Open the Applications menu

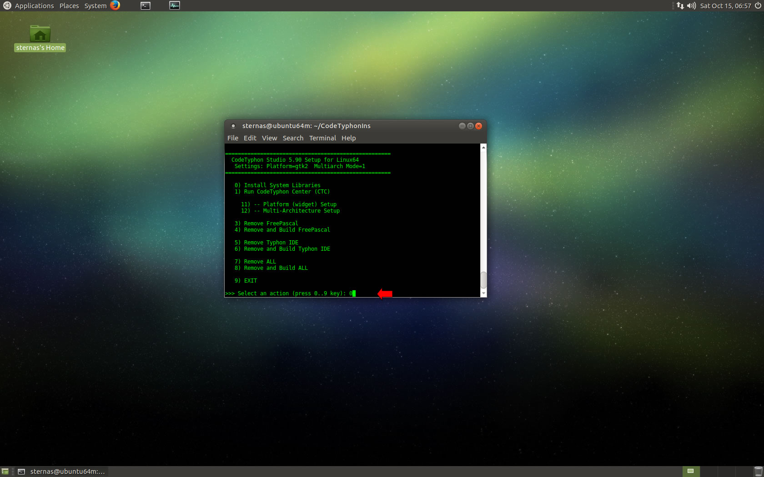(34, 6)
